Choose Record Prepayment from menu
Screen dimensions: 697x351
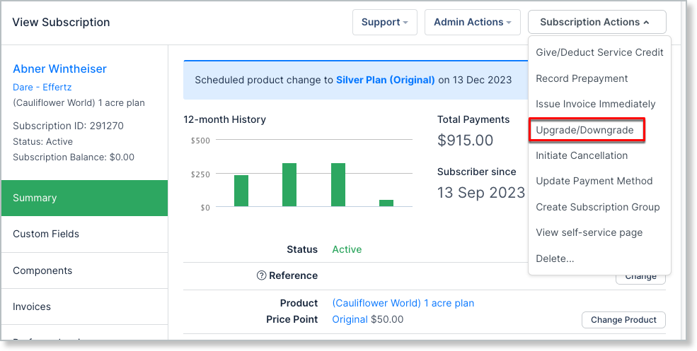point(582,78)
